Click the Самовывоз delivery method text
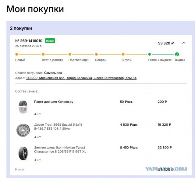 (53, 73)
